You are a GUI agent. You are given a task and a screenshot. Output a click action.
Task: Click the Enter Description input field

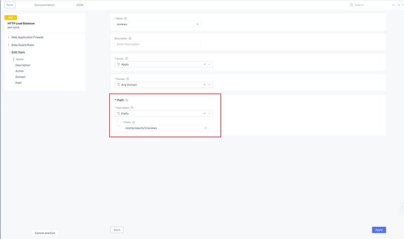157,44
